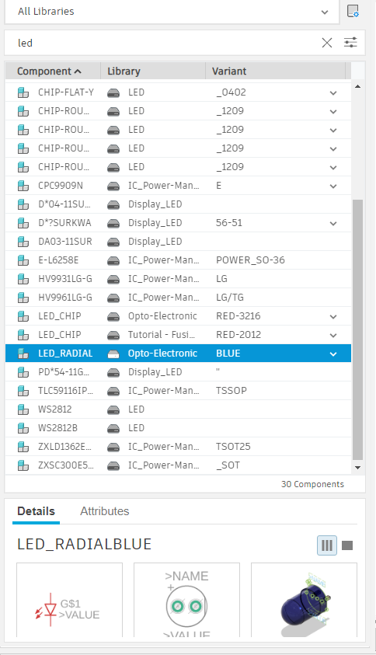Click the WS2812B component icon
Image resolution: width=376 pixels, height=655 pixels.
point(23,428)
